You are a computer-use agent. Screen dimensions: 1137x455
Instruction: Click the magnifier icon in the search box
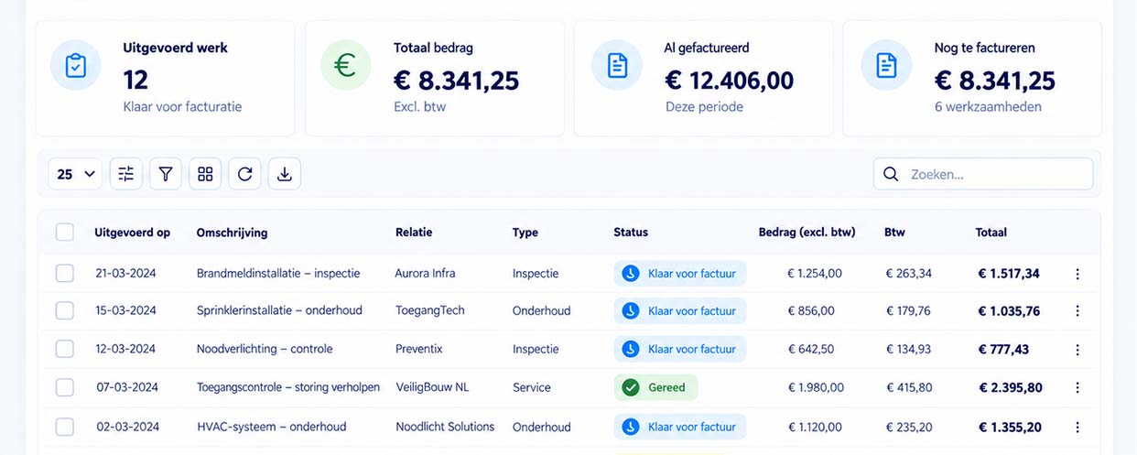tap(891, 174)
